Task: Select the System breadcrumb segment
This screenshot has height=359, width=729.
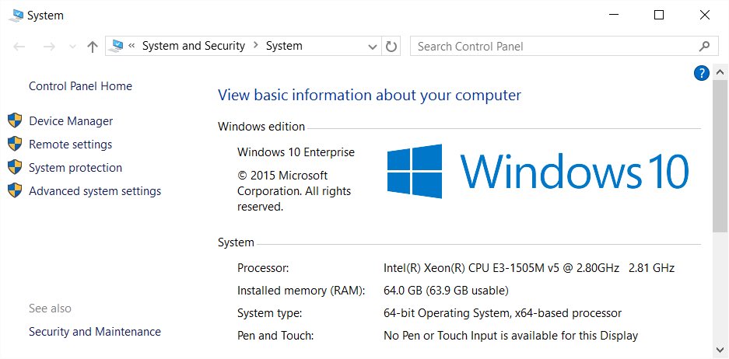Action: coord(284,46)
